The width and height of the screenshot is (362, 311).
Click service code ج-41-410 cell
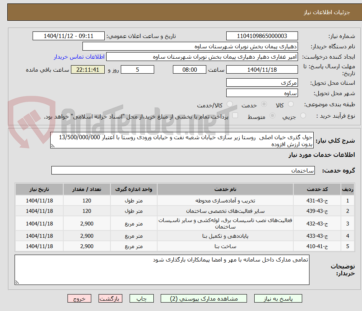pos(317,246)
